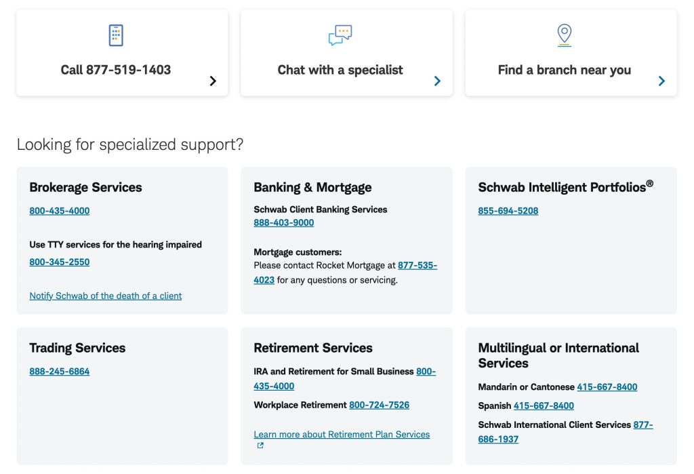694x474 pixels.
Task: Start Chat with a specialist
Action: click(340, 70)
